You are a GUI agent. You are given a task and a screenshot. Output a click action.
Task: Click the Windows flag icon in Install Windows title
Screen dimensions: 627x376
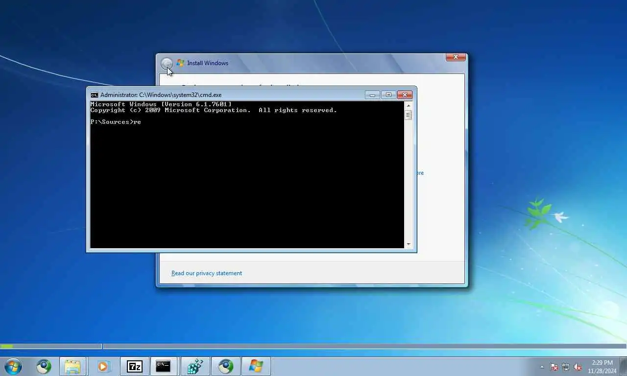pyautogui.click(x=180, y=63)
